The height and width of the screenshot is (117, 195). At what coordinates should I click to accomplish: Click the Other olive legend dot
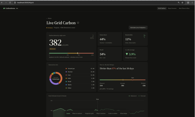coord(66,88)
